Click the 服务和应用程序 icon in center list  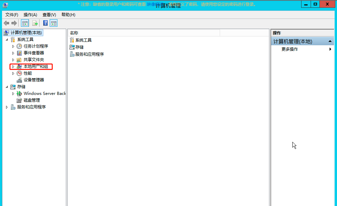pyautogui.click(x=72, y=54)
